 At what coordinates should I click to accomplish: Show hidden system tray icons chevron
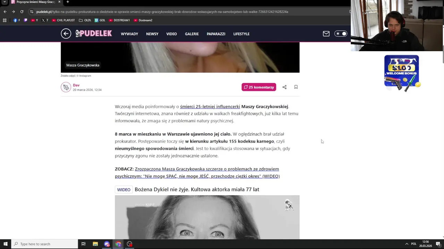[407, 244]
